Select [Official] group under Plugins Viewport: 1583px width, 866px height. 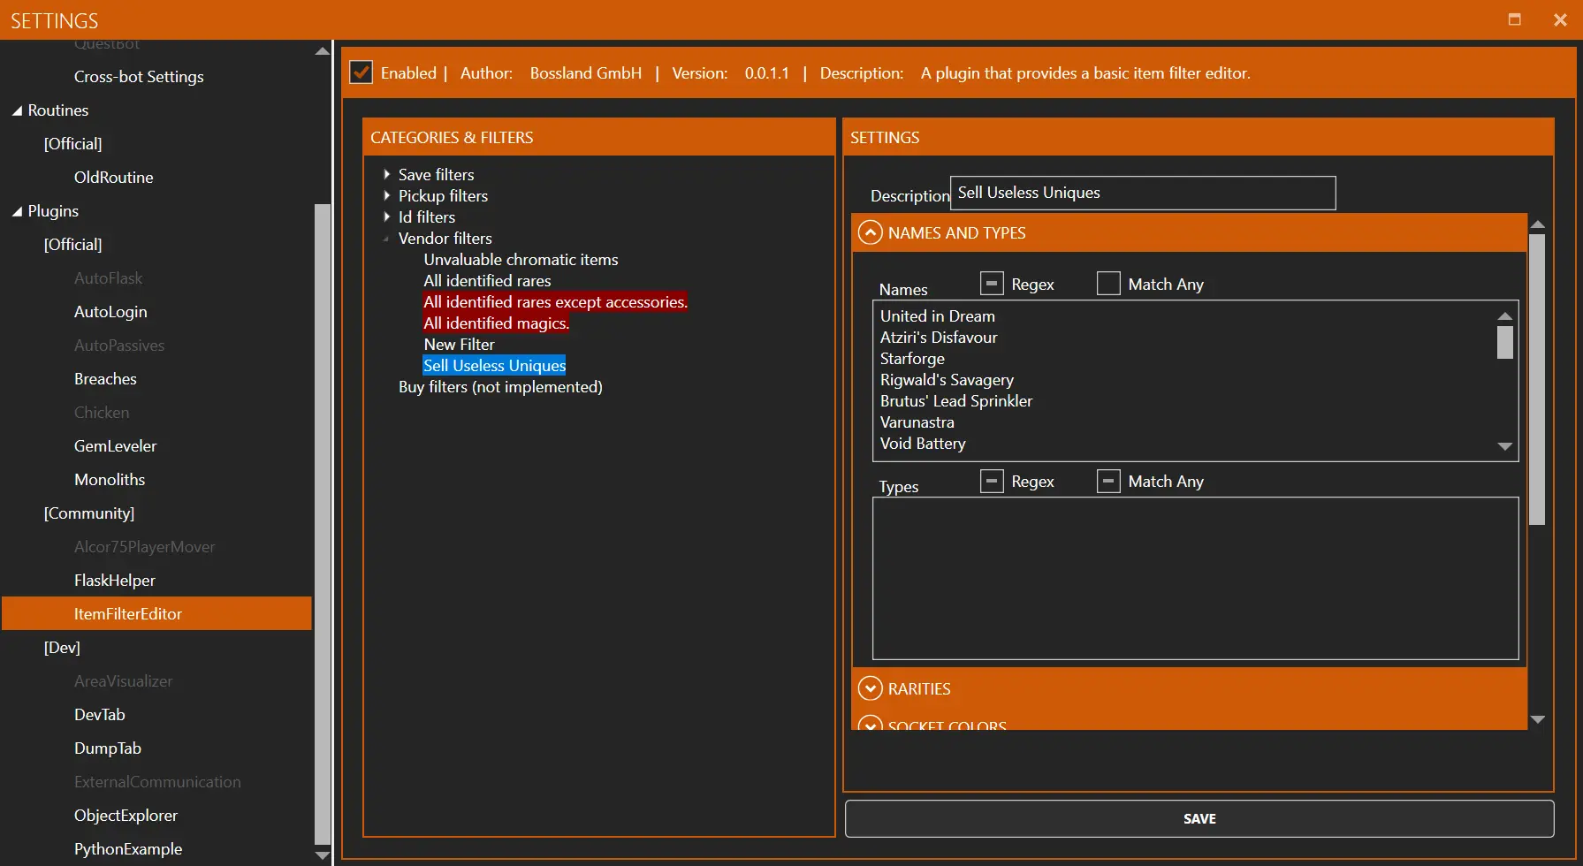click(x=72, y=245)
